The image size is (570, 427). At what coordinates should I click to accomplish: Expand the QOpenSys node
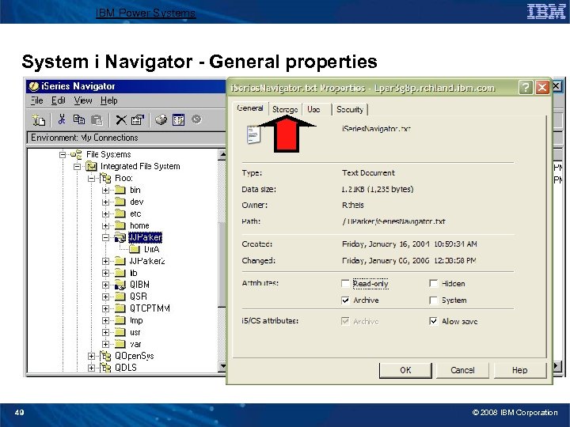91,356
